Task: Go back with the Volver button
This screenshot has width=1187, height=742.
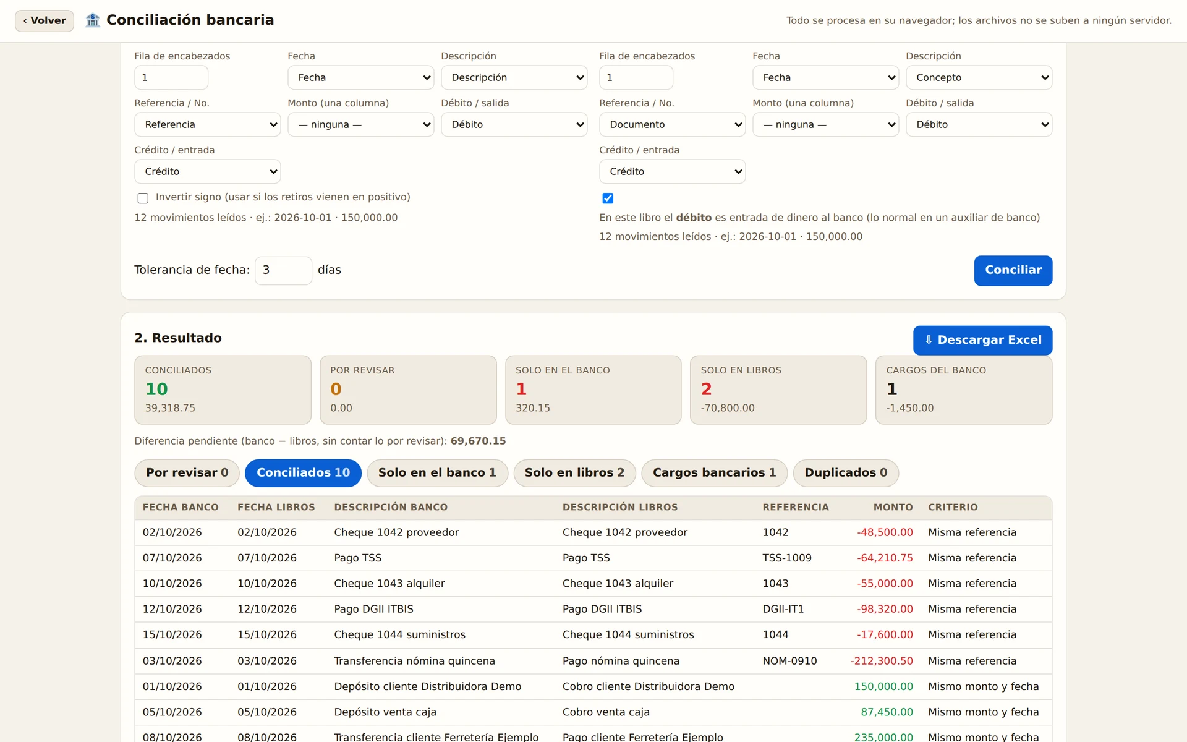Action: click(x=45, y=20)
